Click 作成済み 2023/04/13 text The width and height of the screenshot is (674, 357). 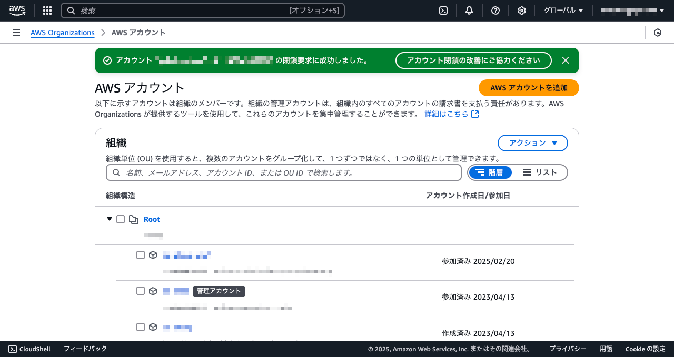click(478, 333)
